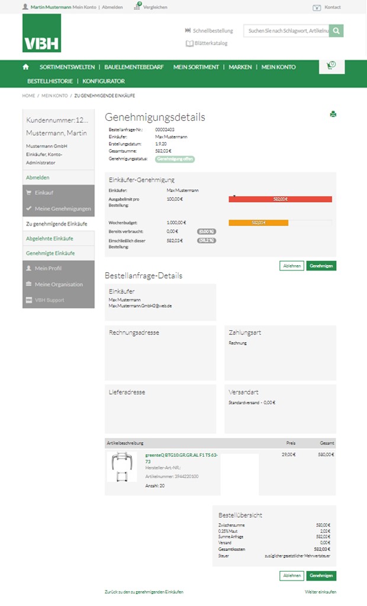The height and width of the screenshot is (606, 367).
Task: Click the VBH Support icon in sidebar
Action: click(28, 300)
